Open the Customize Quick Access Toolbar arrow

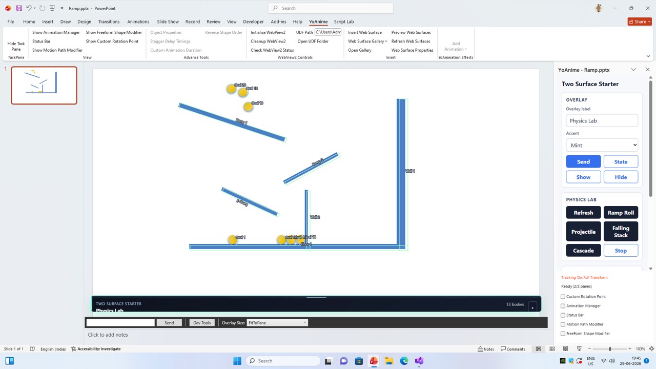[62, 8]
